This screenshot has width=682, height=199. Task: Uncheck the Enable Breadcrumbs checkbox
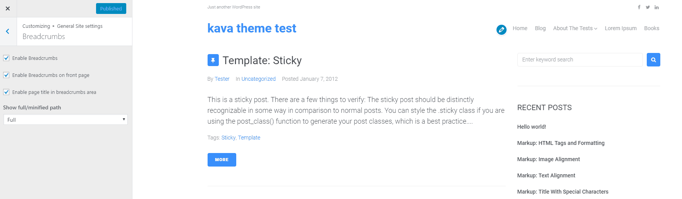tap(6, 58)
